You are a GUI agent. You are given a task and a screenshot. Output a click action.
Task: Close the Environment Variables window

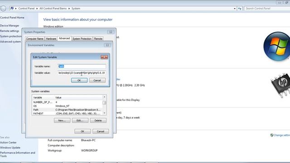tap(107, 45)
